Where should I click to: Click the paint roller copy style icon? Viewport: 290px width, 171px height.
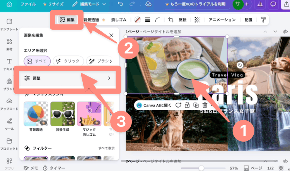tap(263, 20)
